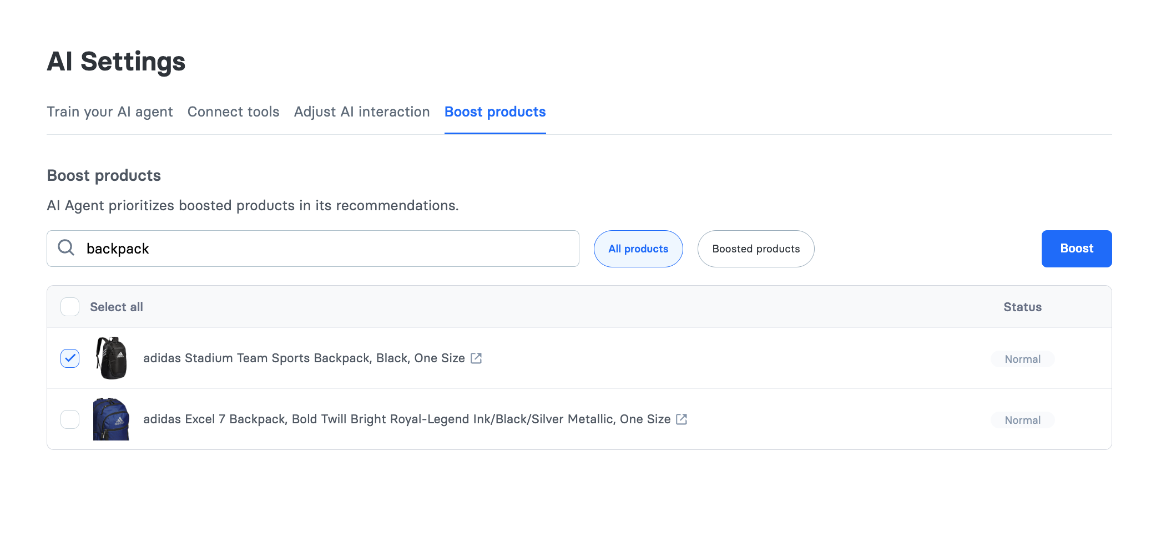
Task: Click inside the backpack search field
Action: coord(277,248)
